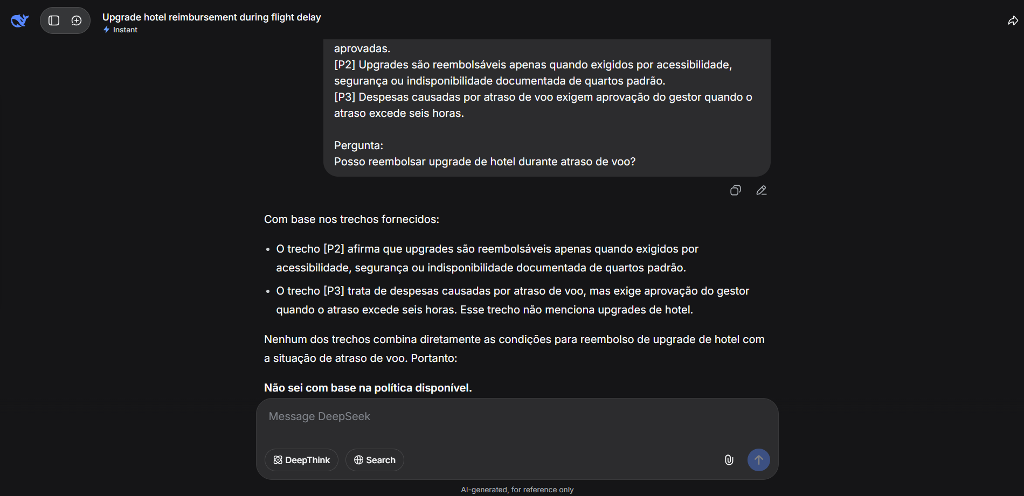Attach a file using the paperclip icon

[x=729, y=460]
